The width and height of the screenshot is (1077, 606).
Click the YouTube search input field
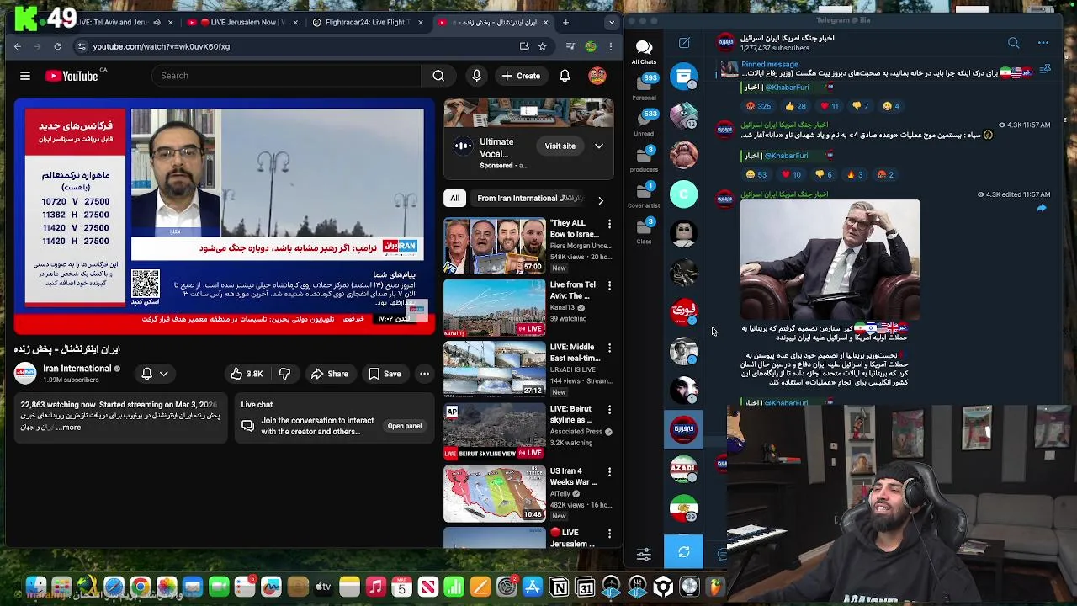pos(286,76)
